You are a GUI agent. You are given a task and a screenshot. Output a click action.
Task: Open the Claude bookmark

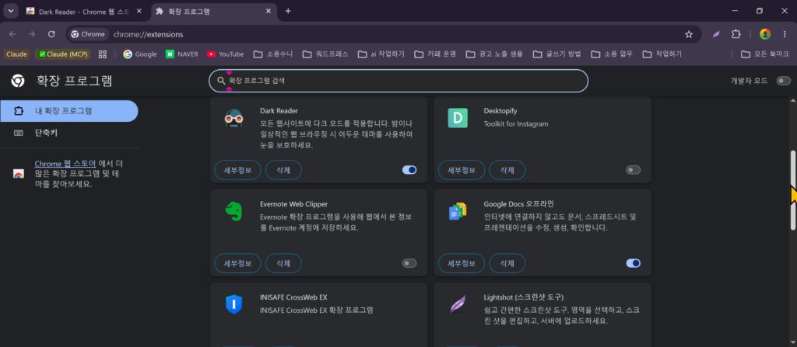point(17,54)
